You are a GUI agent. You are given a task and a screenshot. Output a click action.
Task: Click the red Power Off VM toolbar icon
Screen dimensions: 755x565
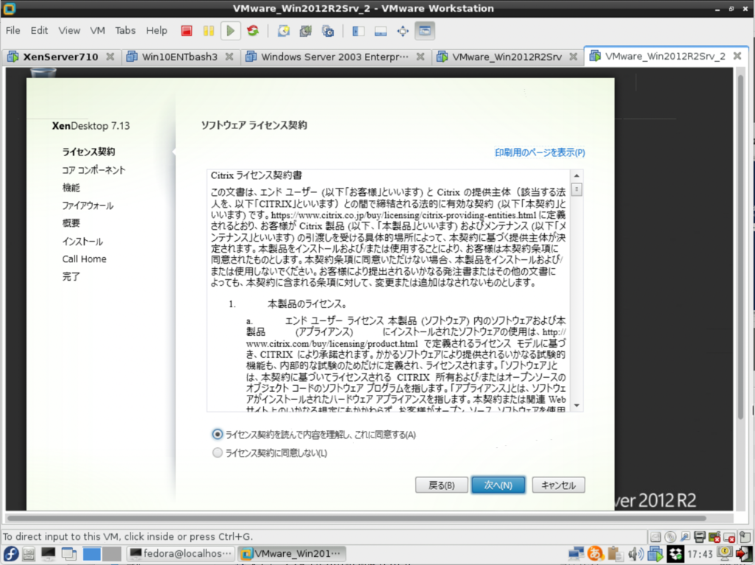(x=187, y=31)
